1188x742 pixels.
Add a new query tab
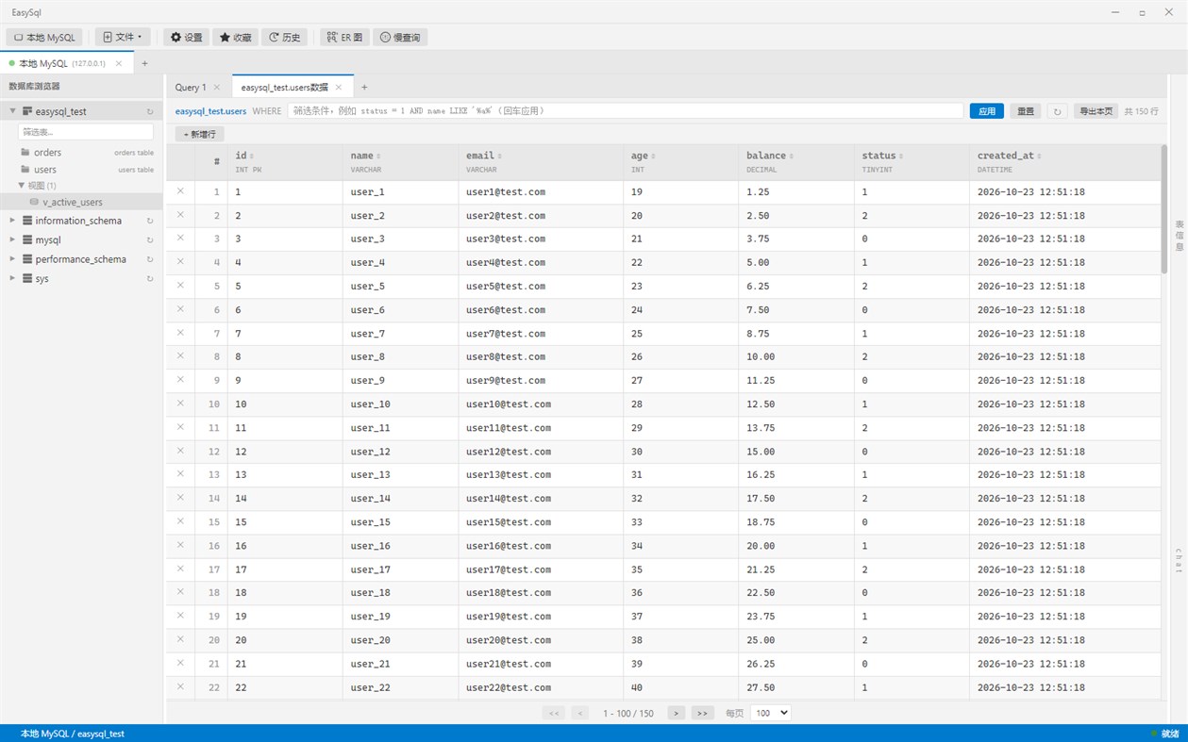(x=364, y=87)
